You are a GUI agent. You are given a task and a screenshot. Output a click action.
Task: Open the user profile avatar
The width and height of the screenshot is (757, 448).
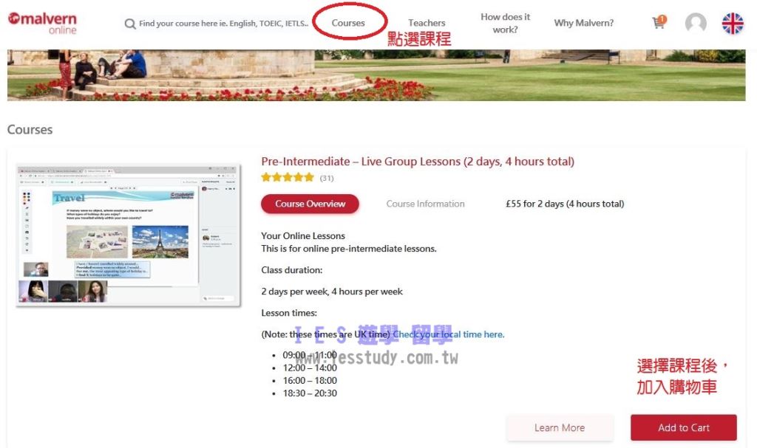[696, 23]
